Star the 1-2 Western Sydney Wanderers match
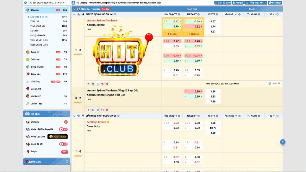This screenshot has height=172, width=306. click(x=88, y=84)
